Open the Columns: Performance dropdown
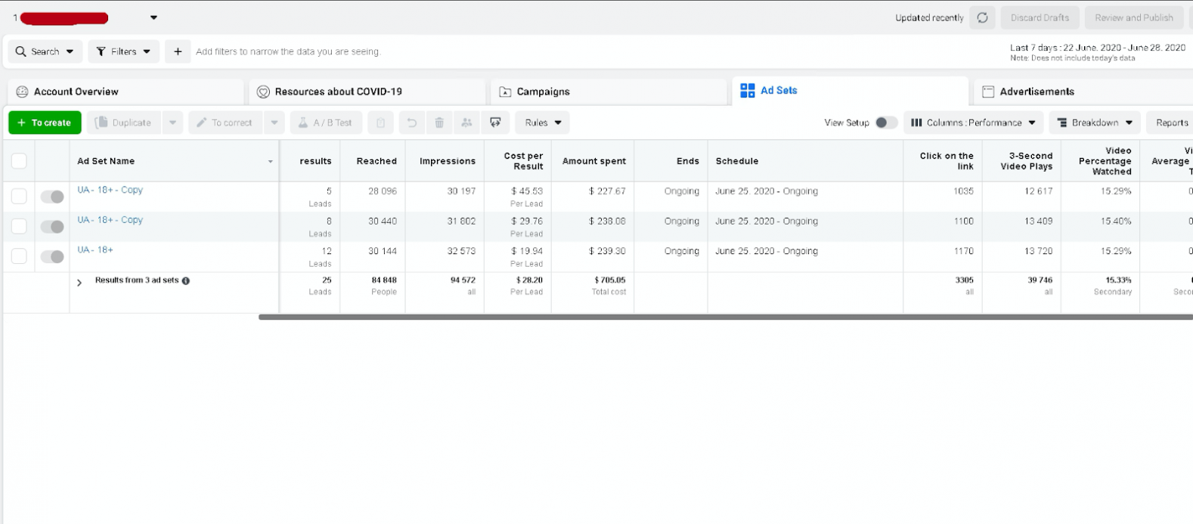This screenshot has width=1193, height=524. click(974, 122)
